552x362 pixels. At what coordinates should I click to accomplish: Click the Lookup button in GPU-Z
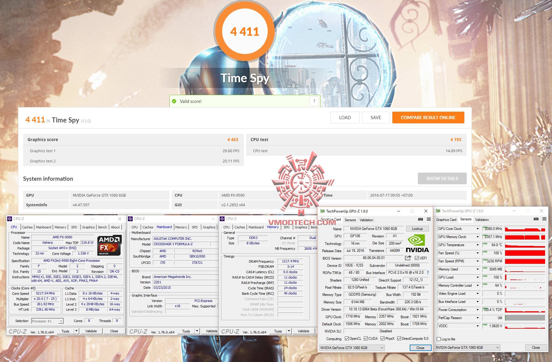click(x=417, y=229)
